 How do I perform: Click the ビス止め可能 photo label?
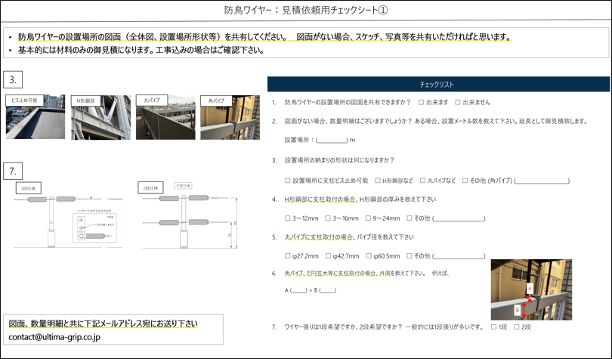24,101
